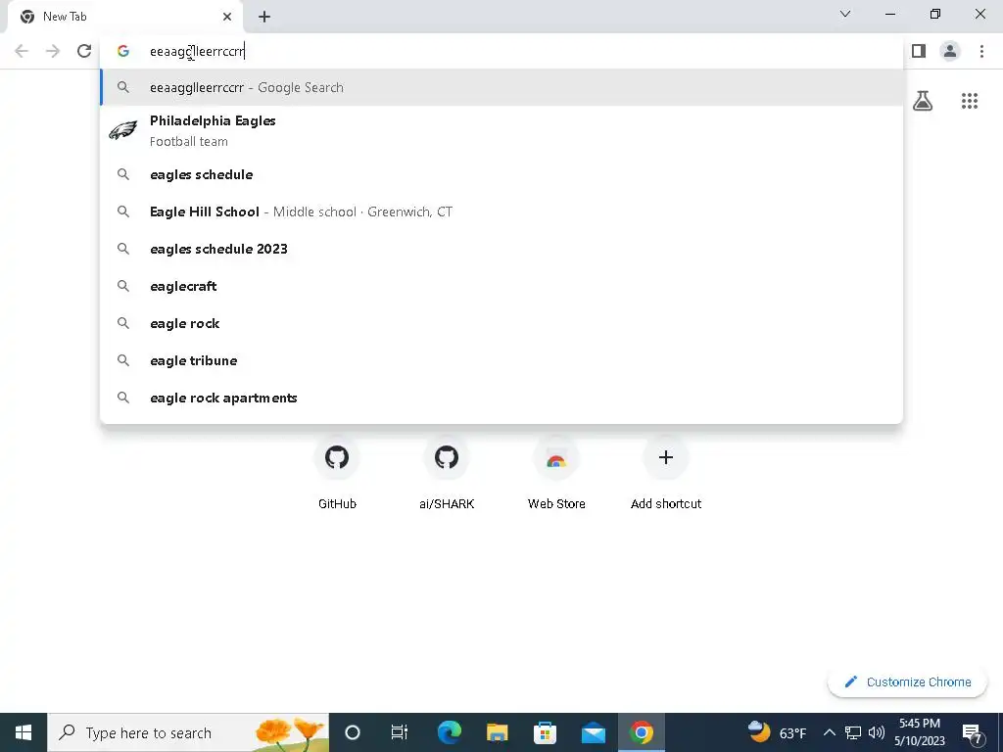Go forward using the forward arrow

pyautogui.click(x=53, y=51)
